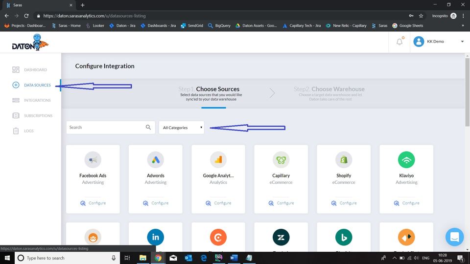Click the Adwords logo icon

click(x=156, y=160)
